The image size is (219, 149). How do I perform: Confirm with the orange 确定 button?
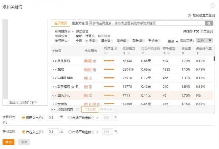click(x=8, y=142)
